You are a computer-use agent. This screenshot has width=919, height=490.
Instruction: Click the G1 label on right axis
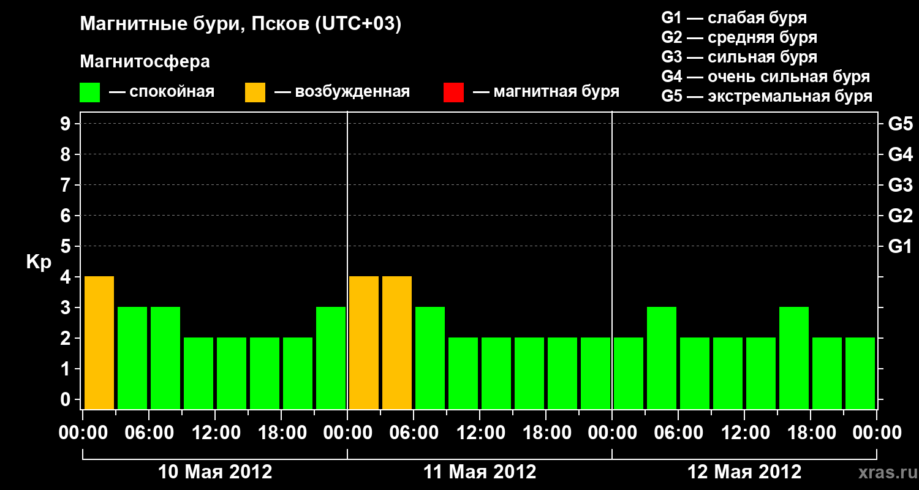tap(900, 246)
